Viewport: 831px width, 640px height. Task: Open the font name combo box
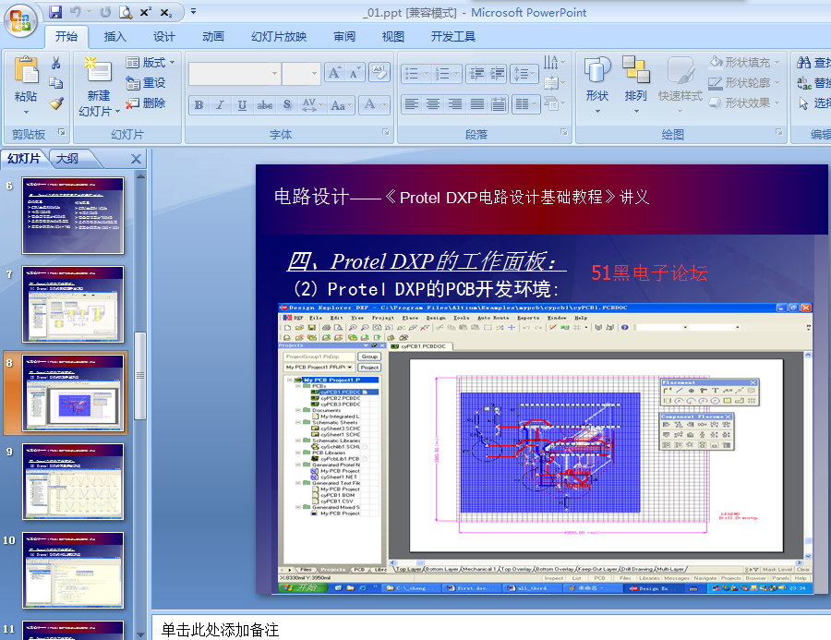click(235, 73)
